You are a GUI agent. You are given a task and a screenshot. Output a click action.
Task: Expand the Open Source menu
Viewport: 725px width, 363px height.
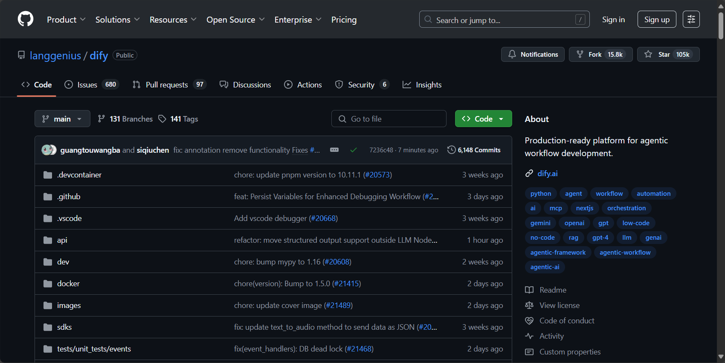[x=235, y=20]
